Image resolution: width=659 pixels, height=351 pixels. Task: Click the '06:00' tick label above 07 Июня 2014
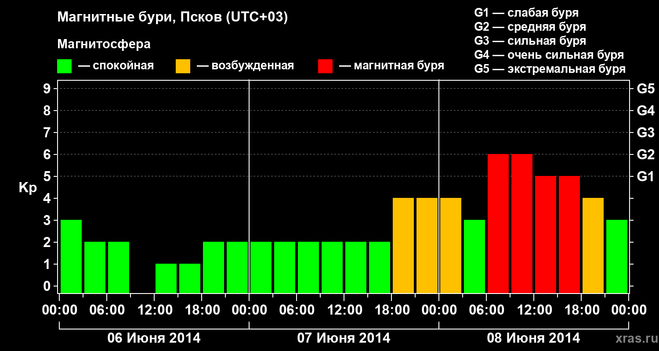(297, 310)
